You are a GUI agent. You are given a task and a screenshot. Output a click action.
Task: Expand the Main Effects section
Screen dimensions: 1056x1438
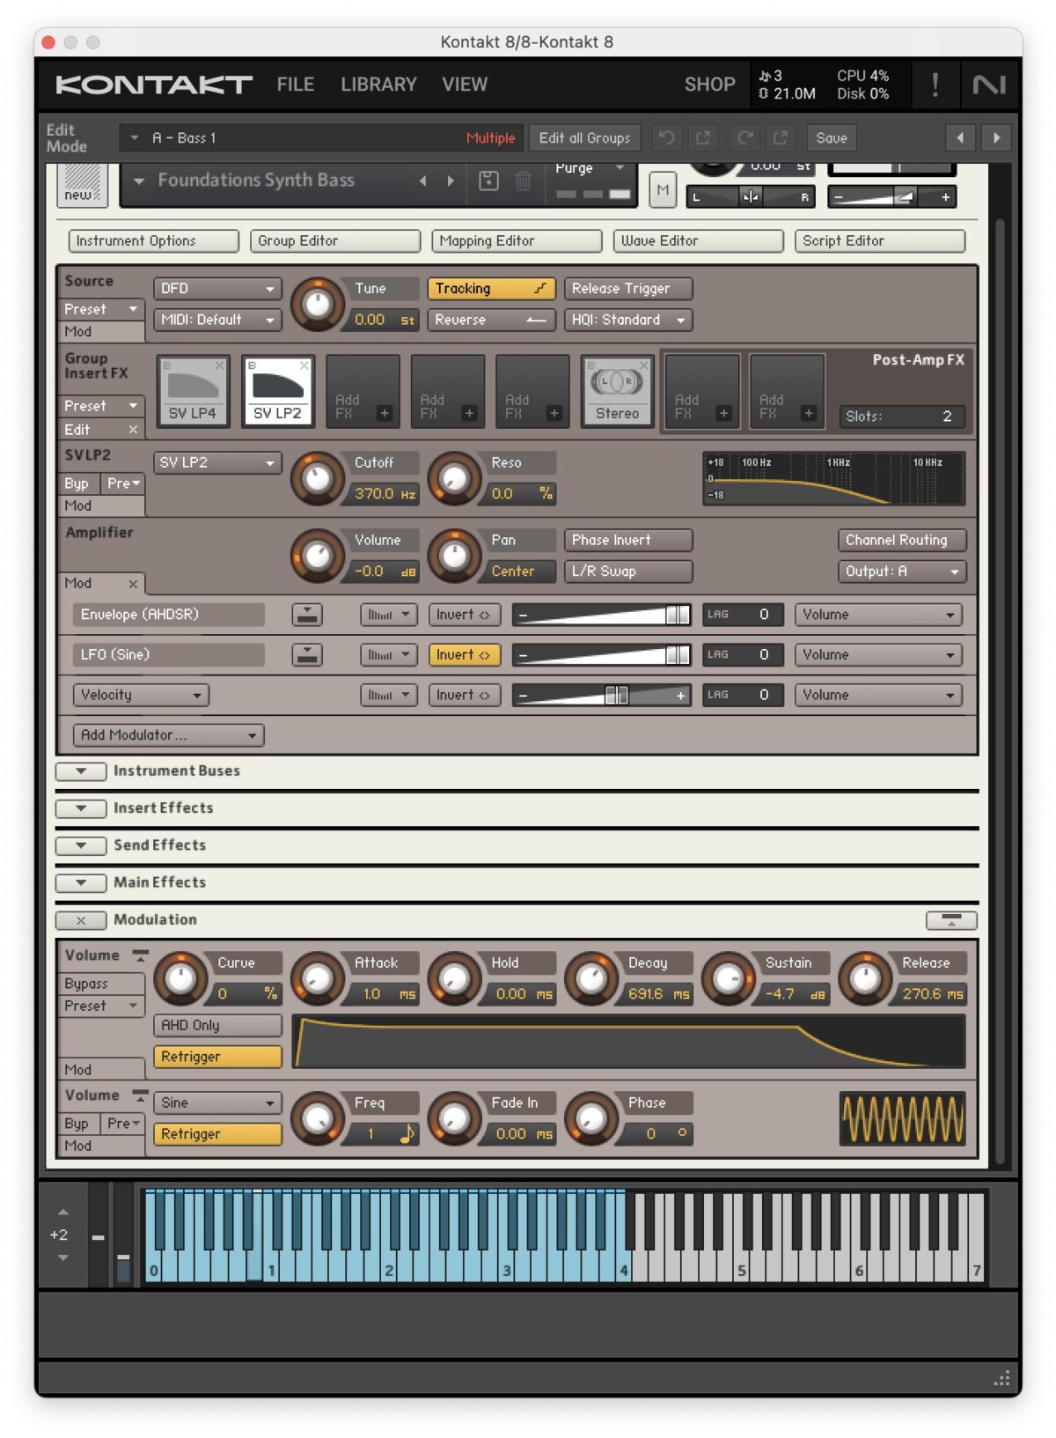[81, 882]
